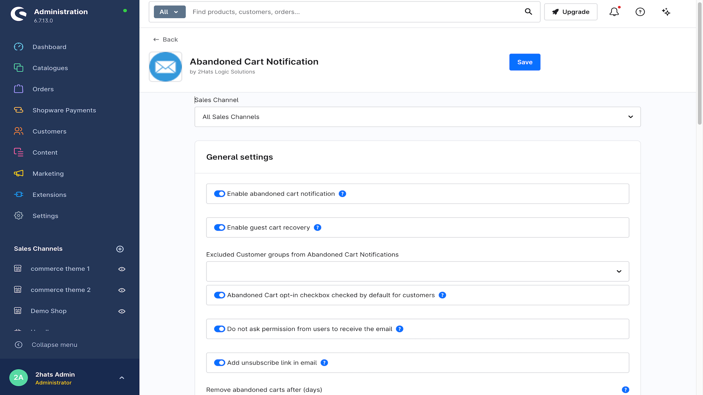Toggle Enable abandoned cart notification switch
Screen dimensions: 703x395
219,194
